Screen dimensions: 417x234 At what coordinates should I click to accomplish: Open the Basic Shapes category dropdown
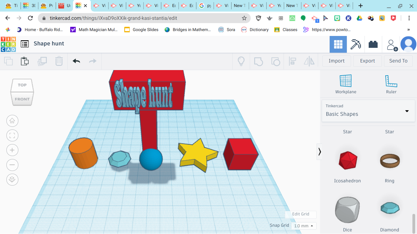pyautogui.click(x=368, y=111)
